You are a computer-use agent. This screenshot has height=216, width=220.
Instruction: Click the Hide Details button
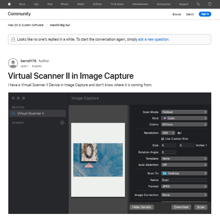[142, 207]
